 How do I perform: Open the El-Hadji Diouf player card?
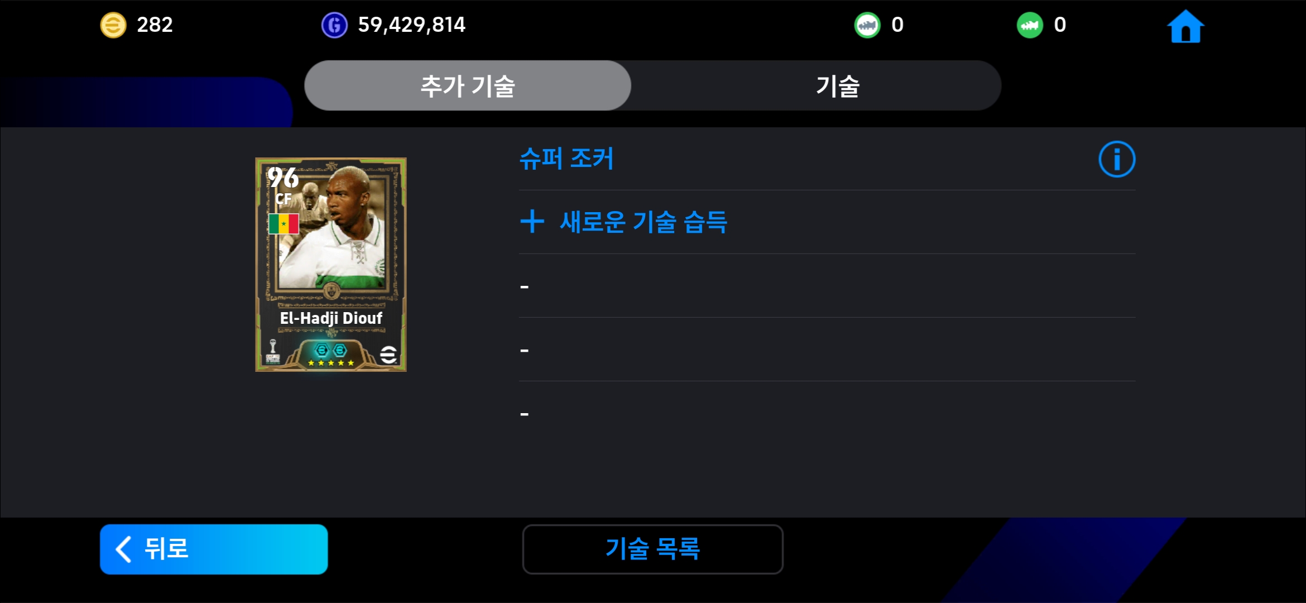pyautogui.click(x=331, y=265)
